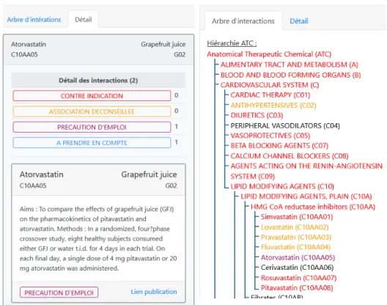Image resolution: width=387 pixels, height=305 pixels.
Task: Click Grapefruit juice name in top header card
Action: click(163, 44)
